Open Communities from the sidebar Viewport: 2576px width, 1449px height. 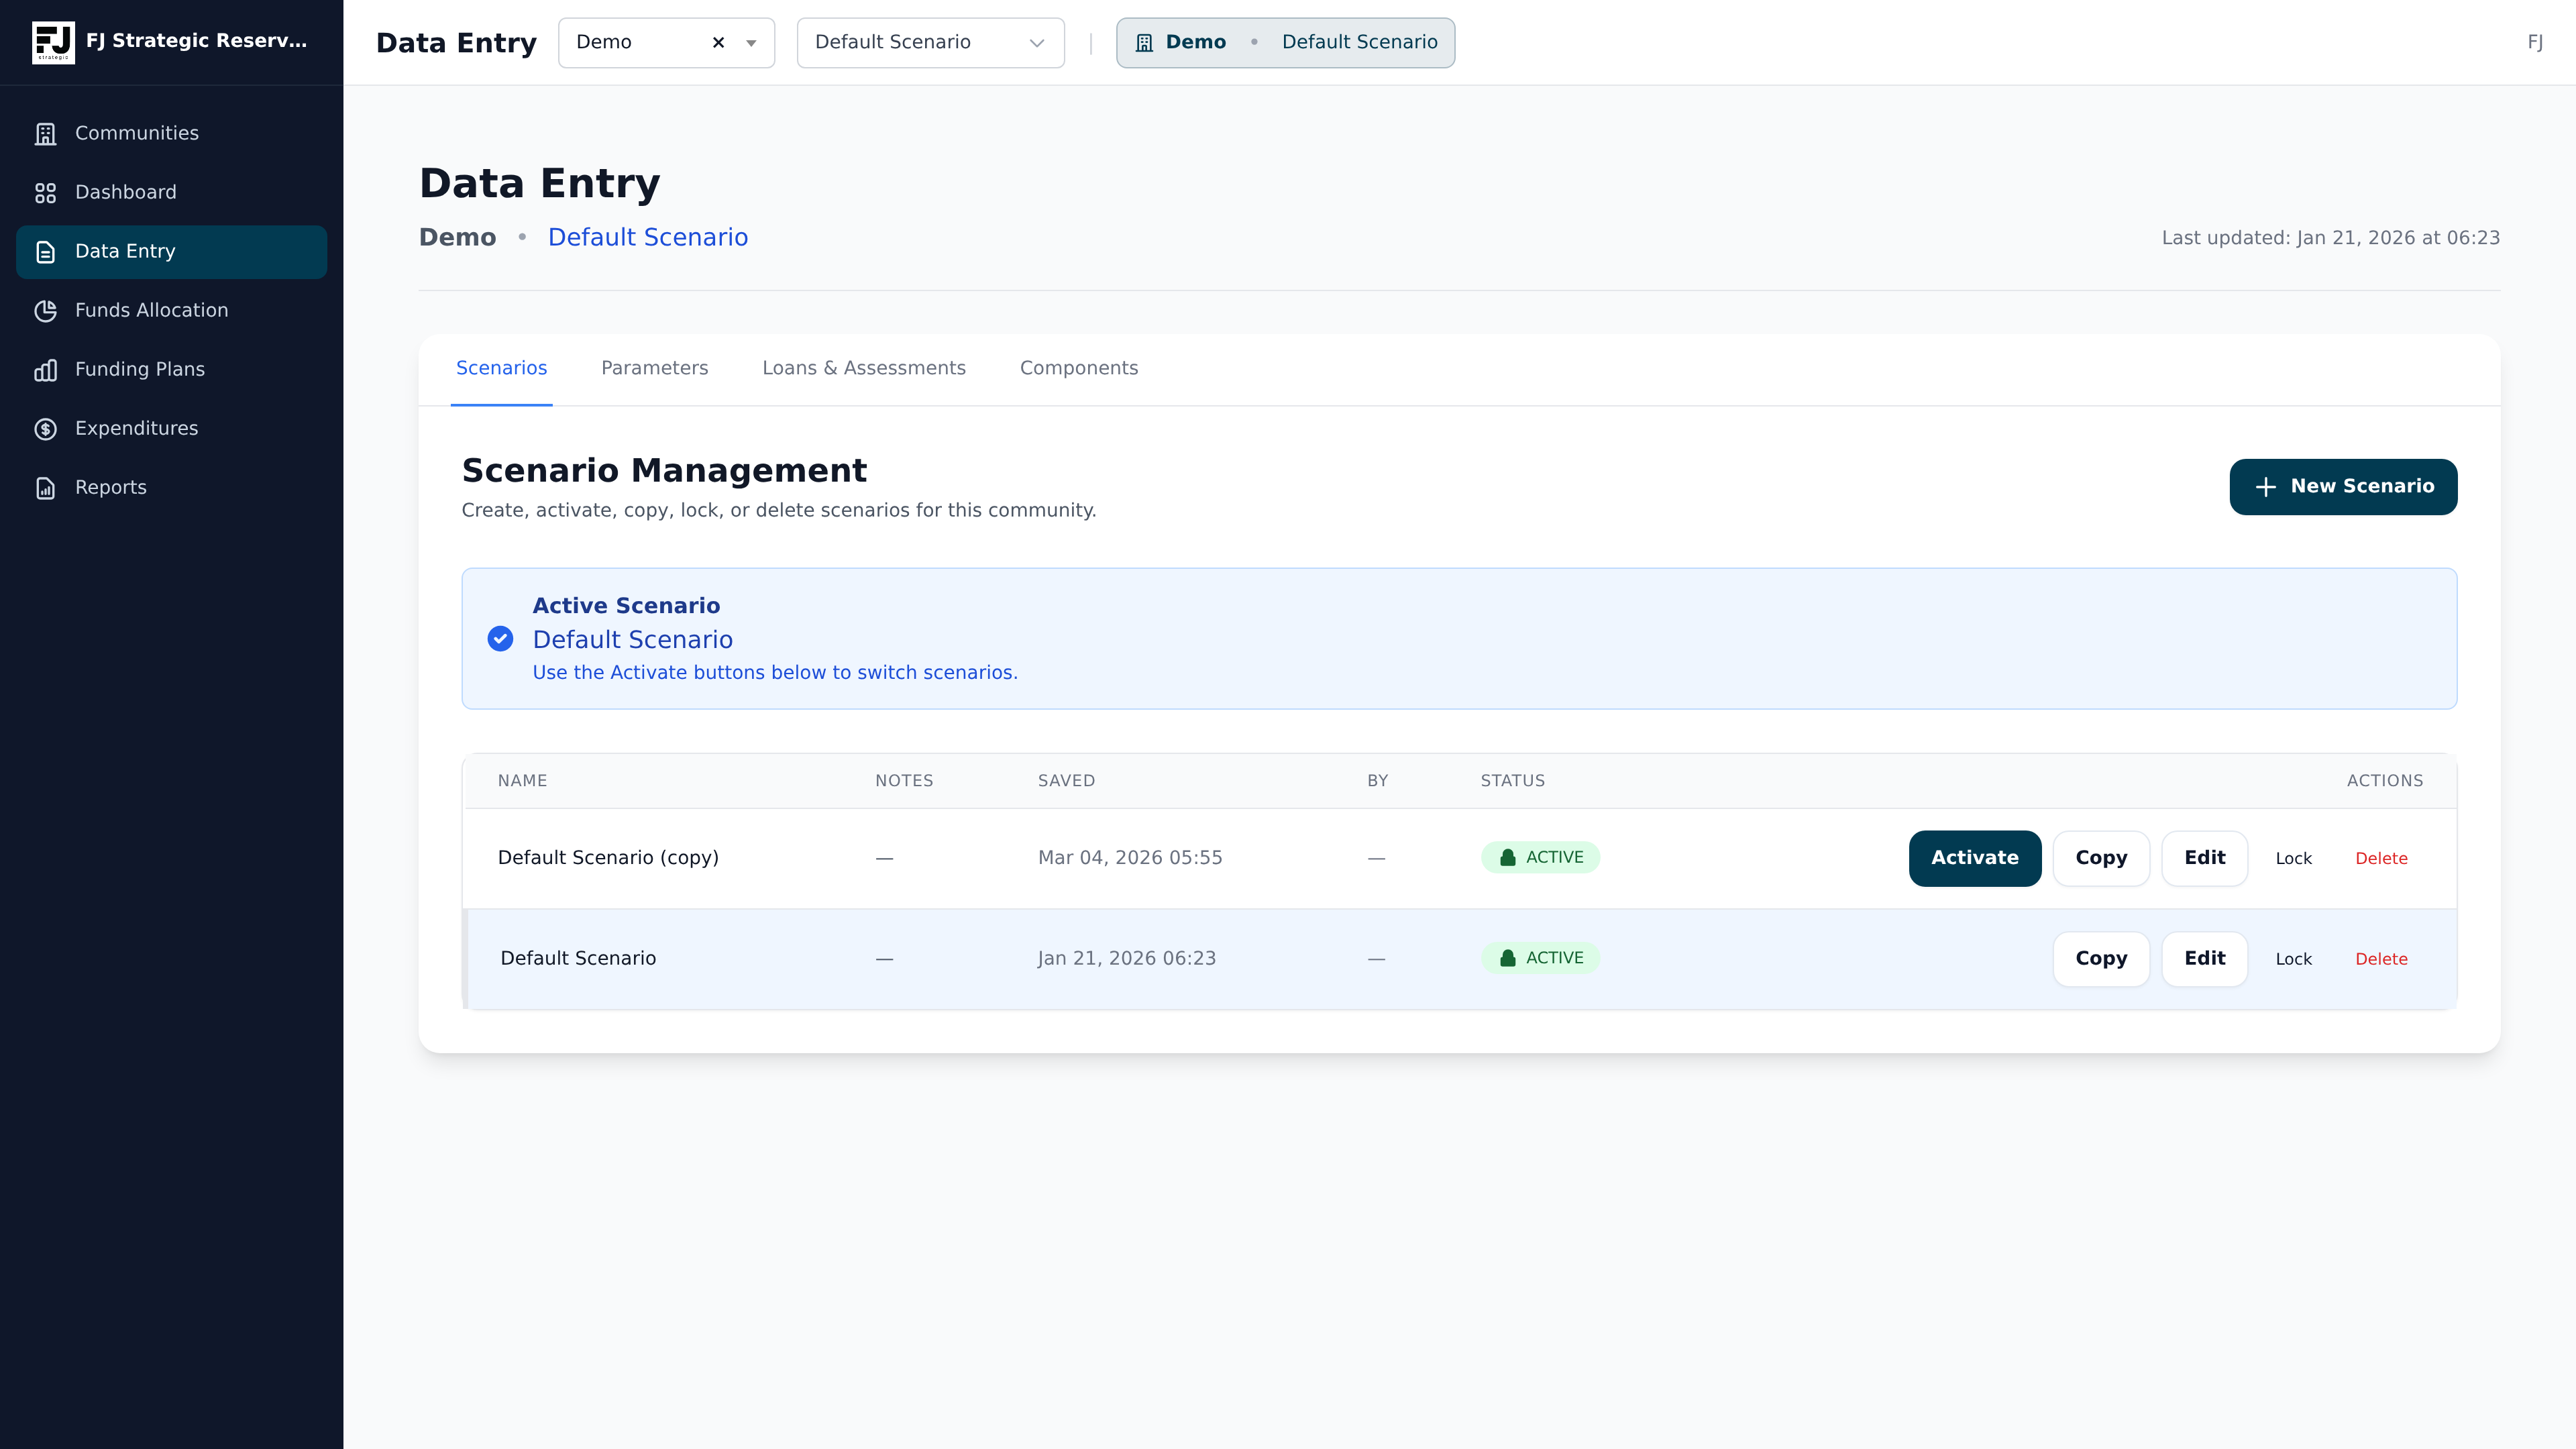point(171,133)
